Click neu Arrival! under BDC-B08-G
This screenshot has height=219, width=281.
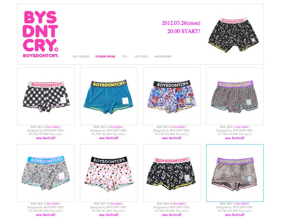[172, 215]
